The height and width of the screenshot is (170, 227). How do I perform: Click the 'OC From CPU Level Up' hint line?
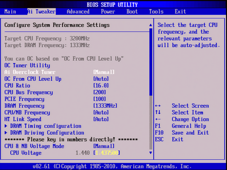tap(64, 59)
